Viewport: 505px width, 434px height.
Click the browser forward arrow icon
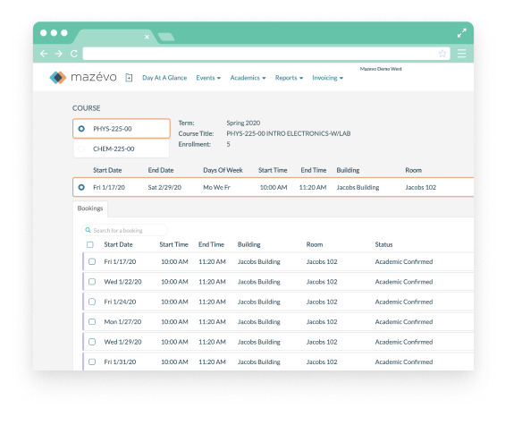coord(59,54)
